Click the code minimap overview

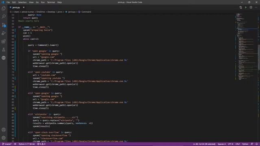click(247, 47)
